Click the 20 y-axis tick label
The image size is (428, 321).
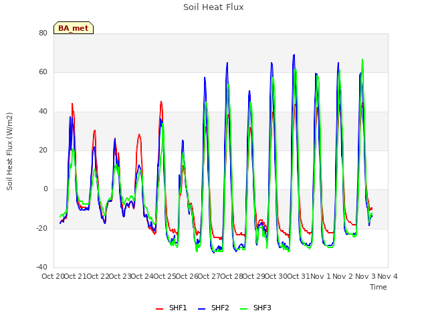click(x=43, y=150)
